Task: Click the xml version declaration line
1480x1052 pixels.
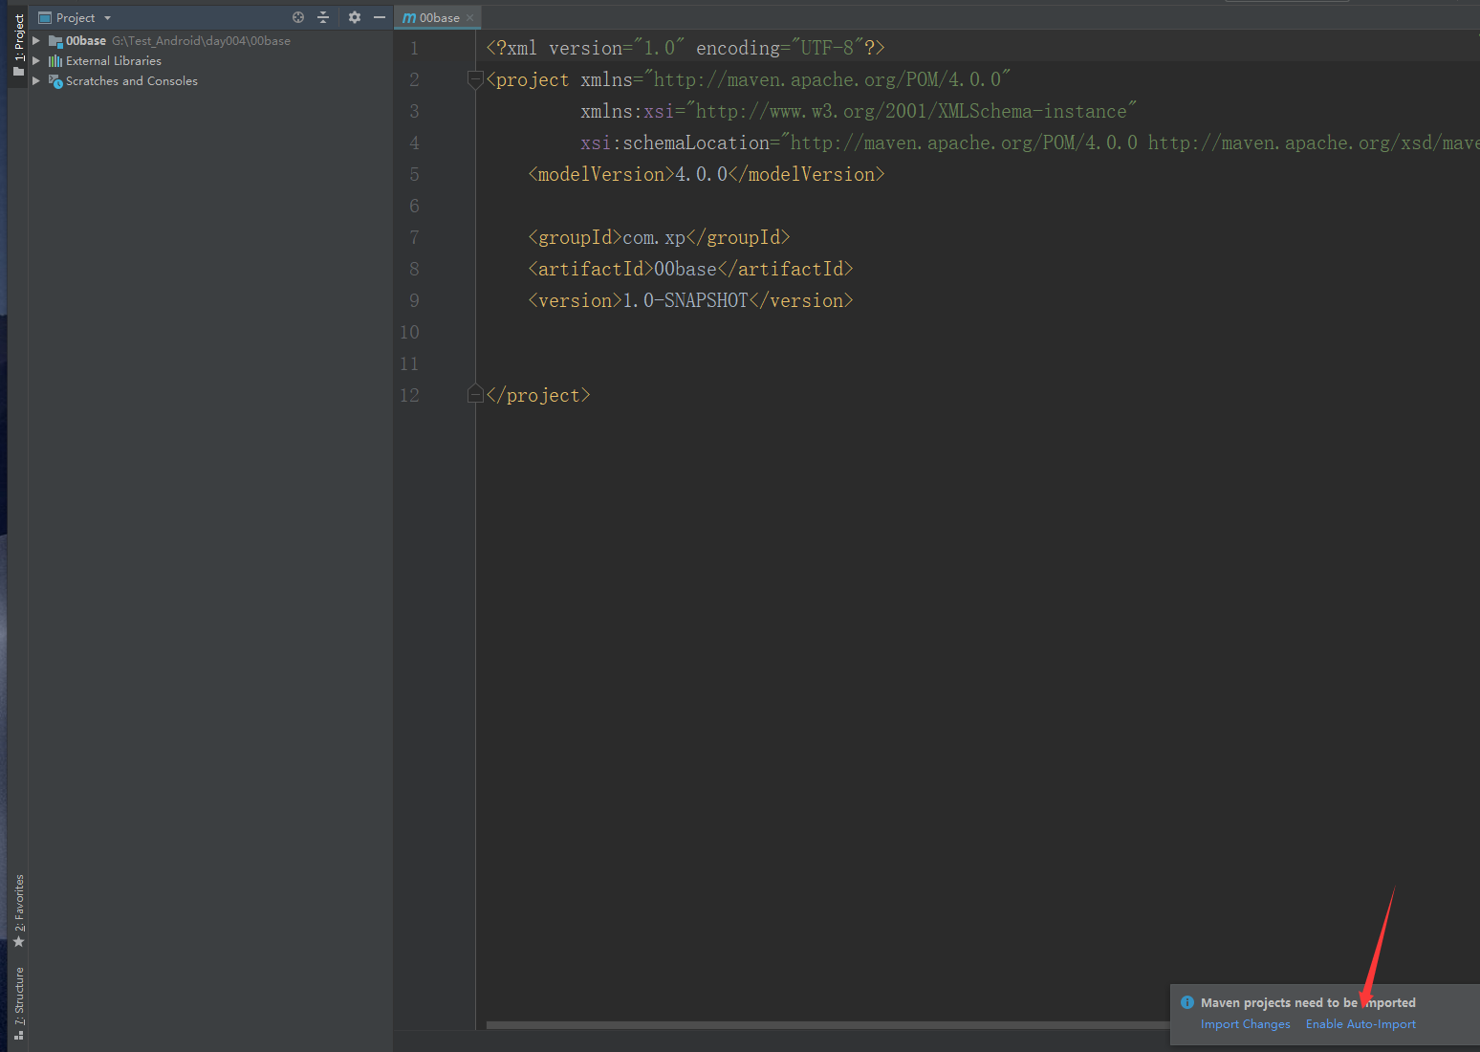Action: coord(686,48)
